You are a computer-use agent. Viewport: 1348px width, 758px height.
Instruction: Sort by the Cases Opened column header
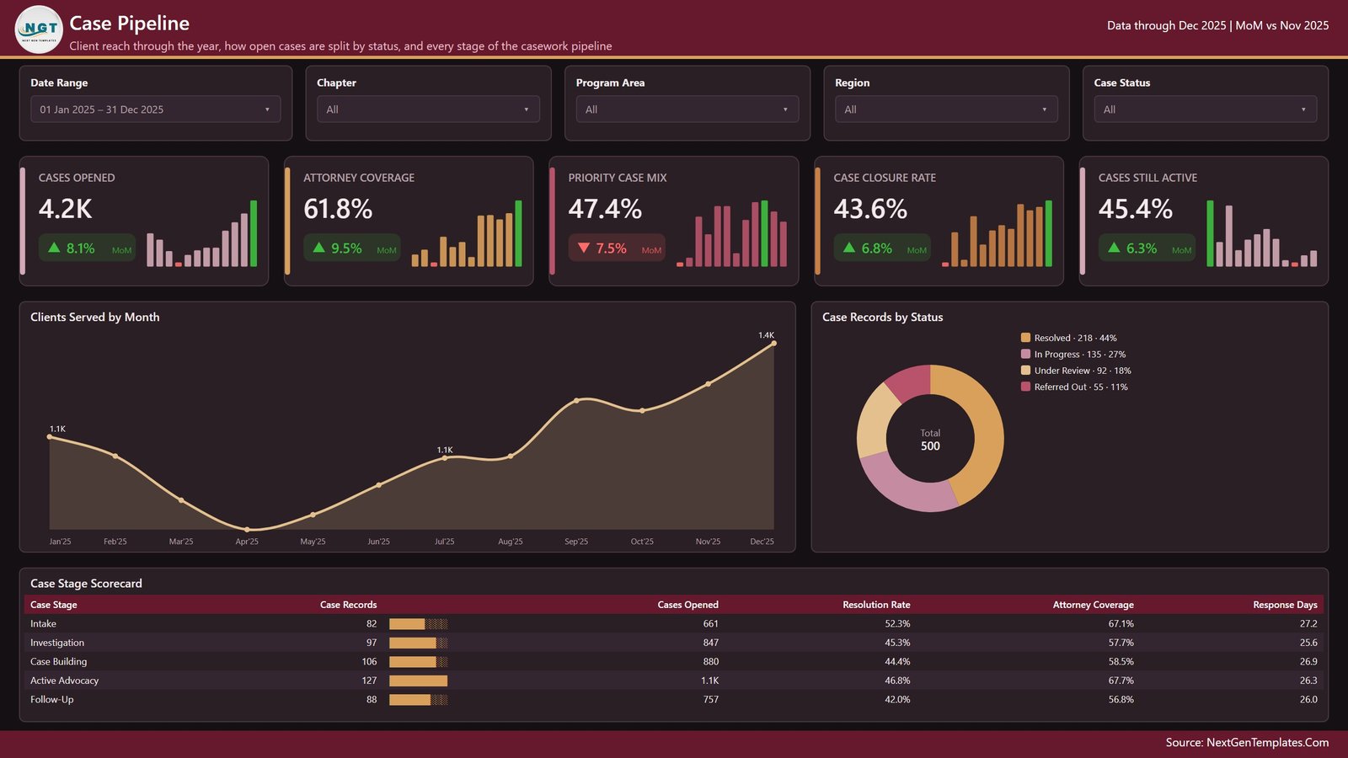tap(687, 605)
